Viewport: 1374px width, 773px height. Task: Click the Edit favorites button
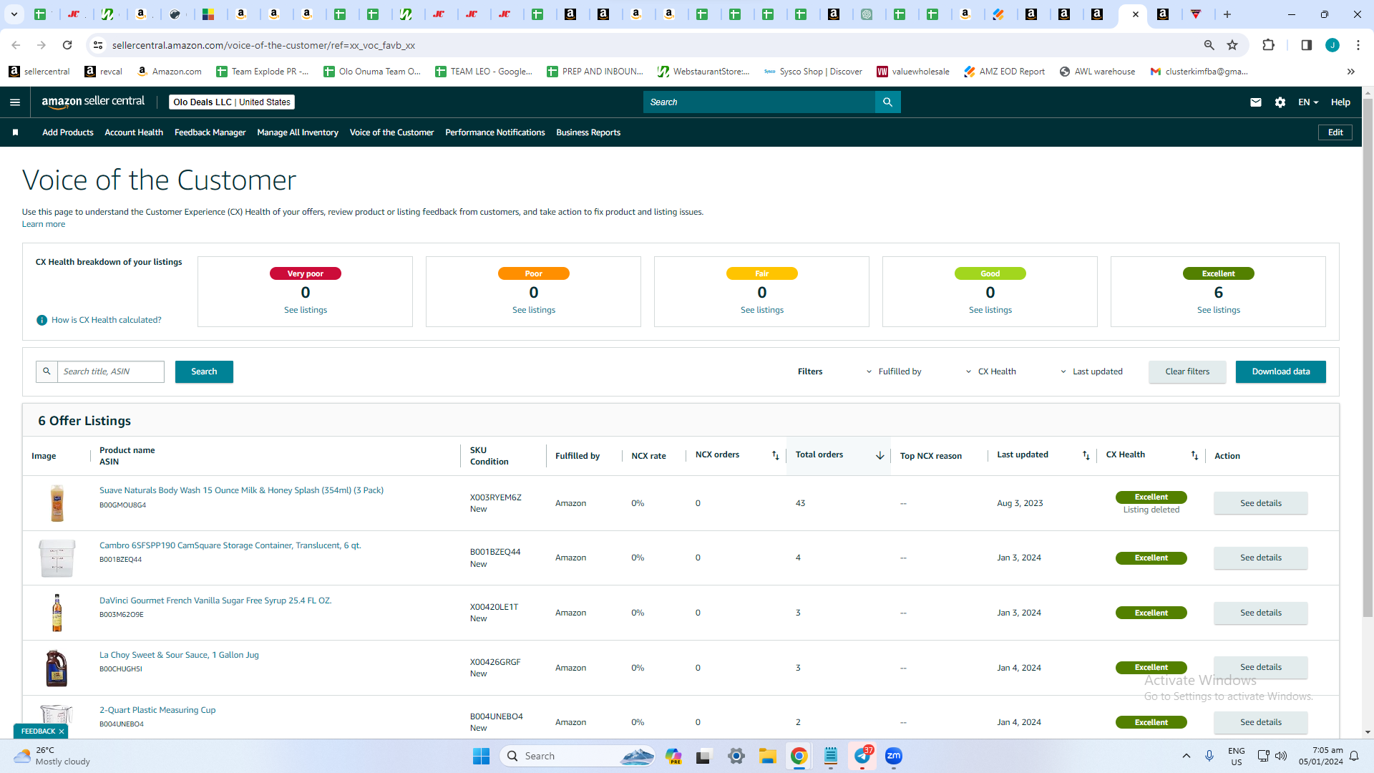click(1335, 132)
